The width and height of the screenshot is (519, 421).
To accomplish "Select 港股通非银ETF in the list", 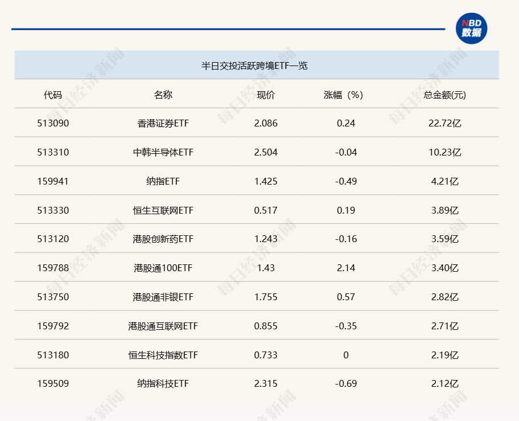I will 163,297.
